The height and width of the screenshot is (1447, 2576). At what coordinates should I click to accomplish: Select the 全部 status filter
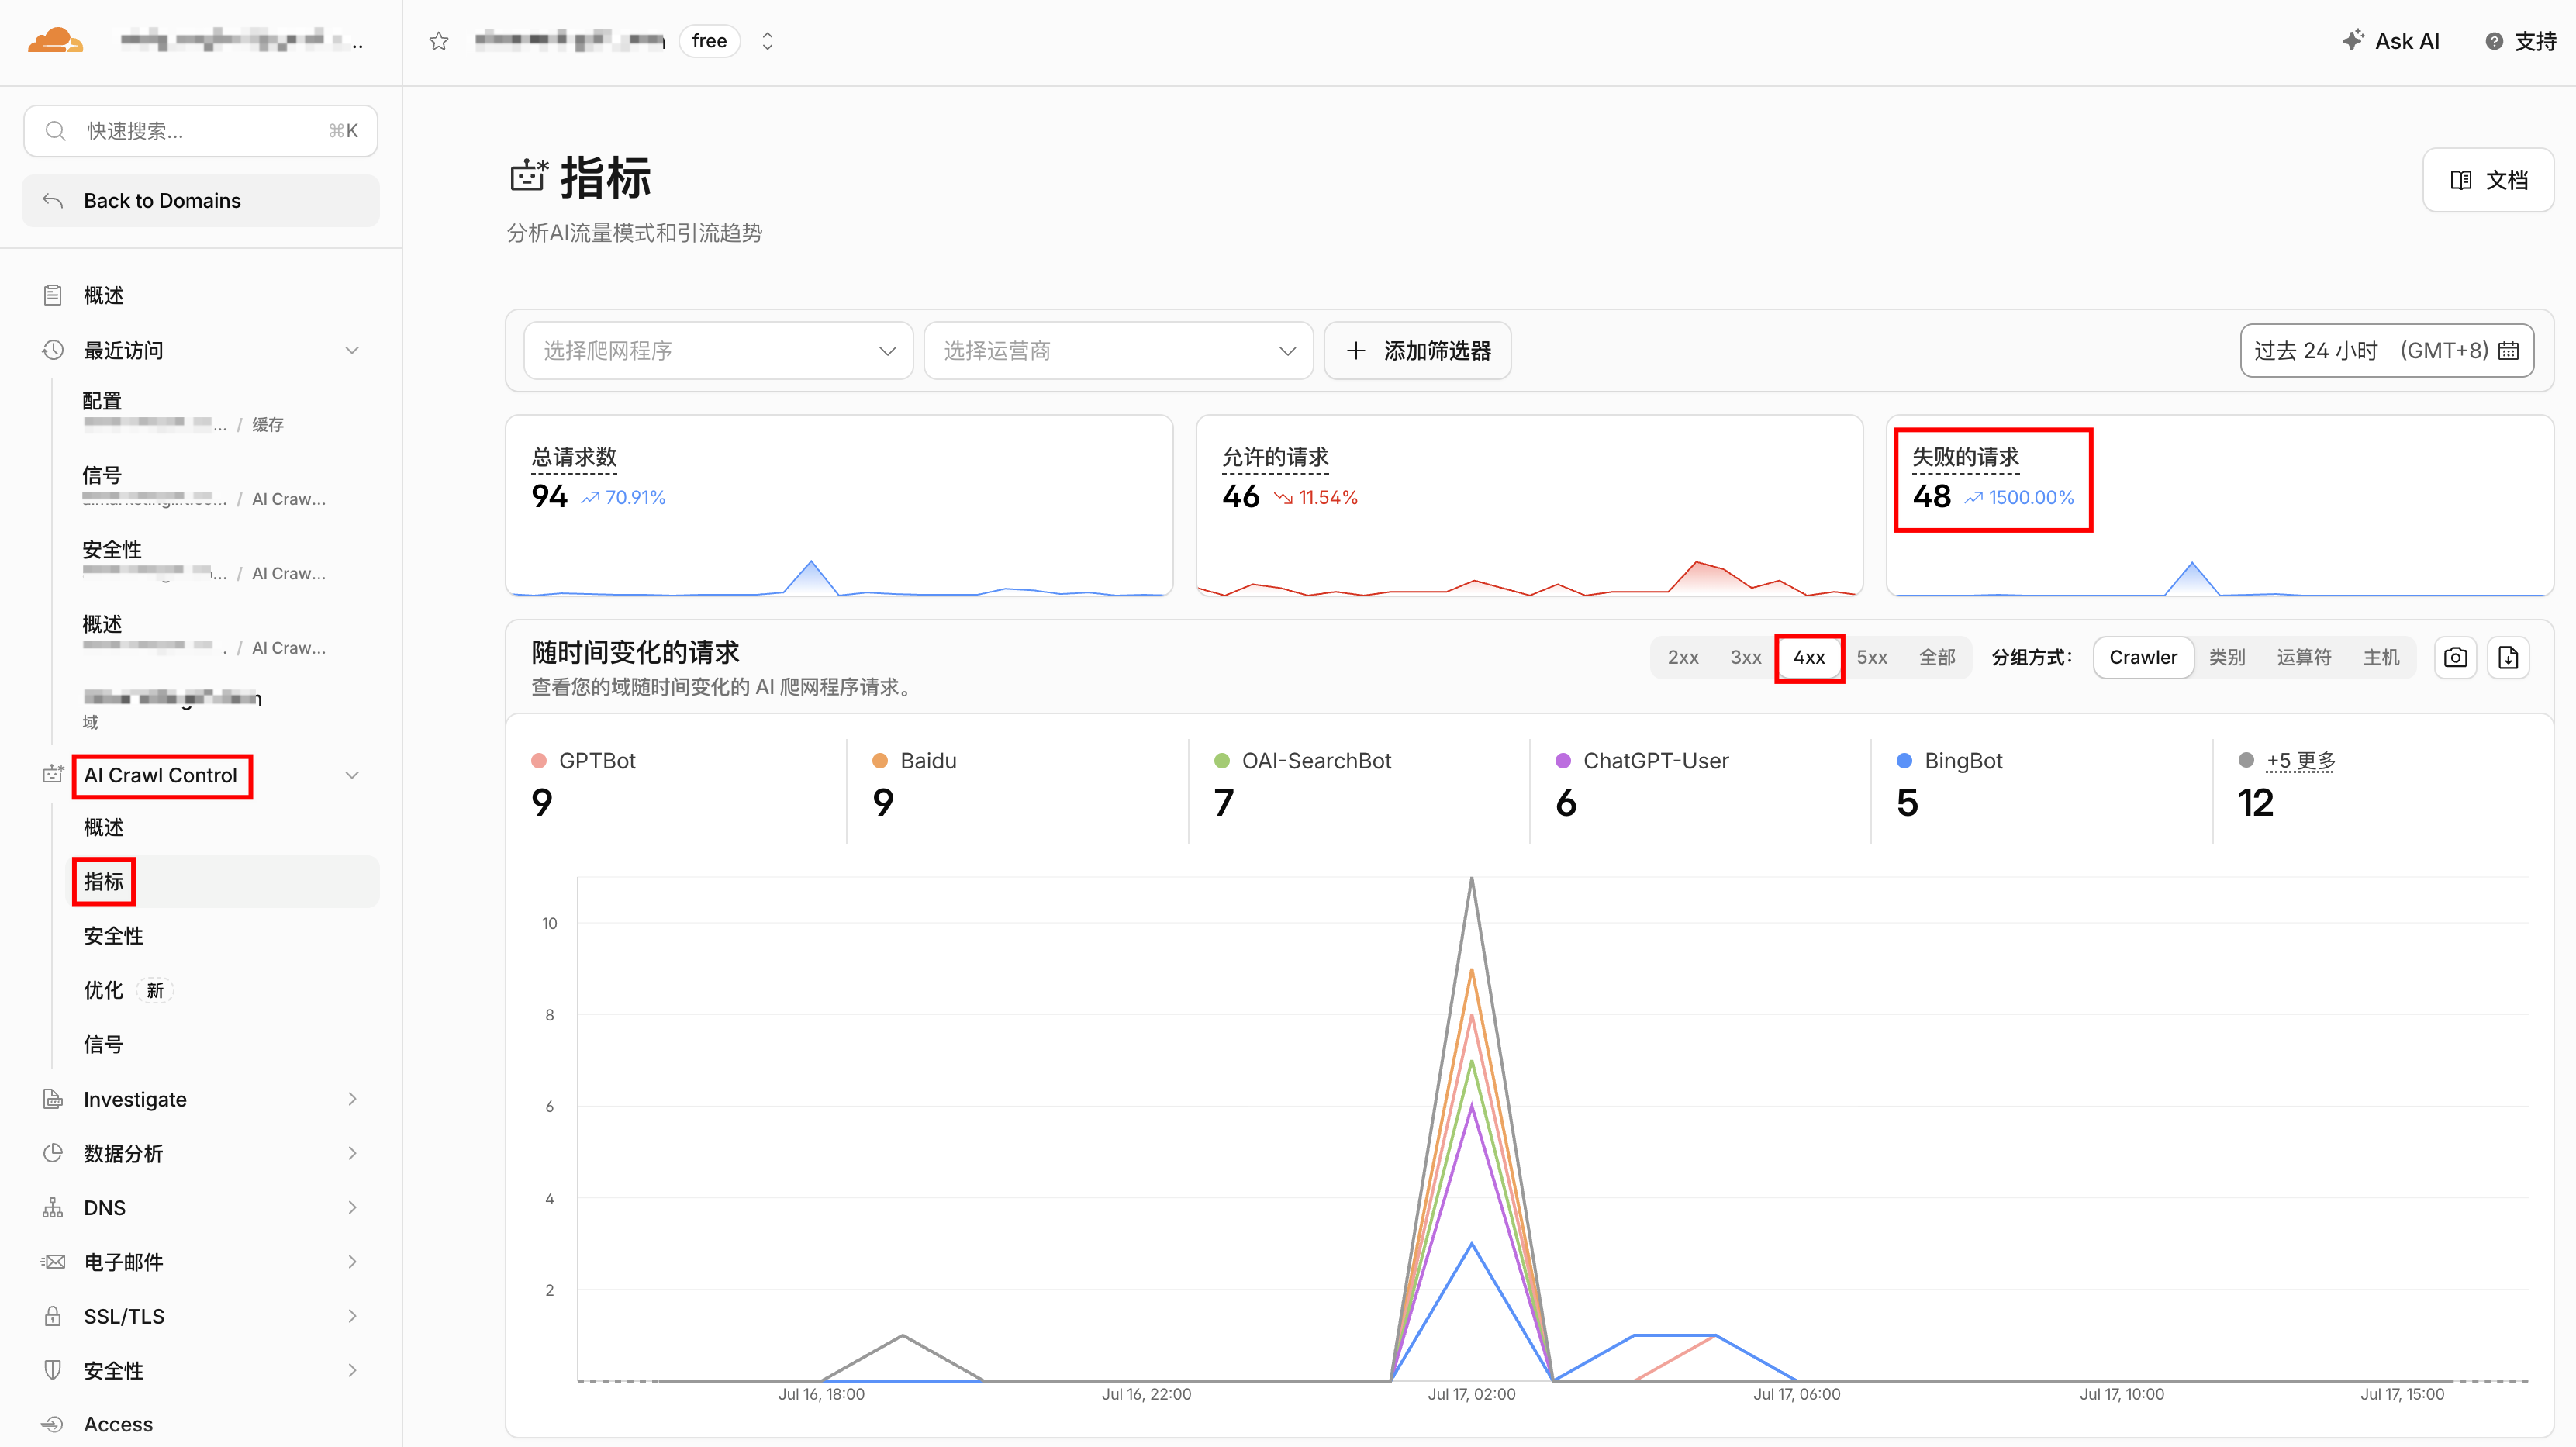tap(1937, 658)
